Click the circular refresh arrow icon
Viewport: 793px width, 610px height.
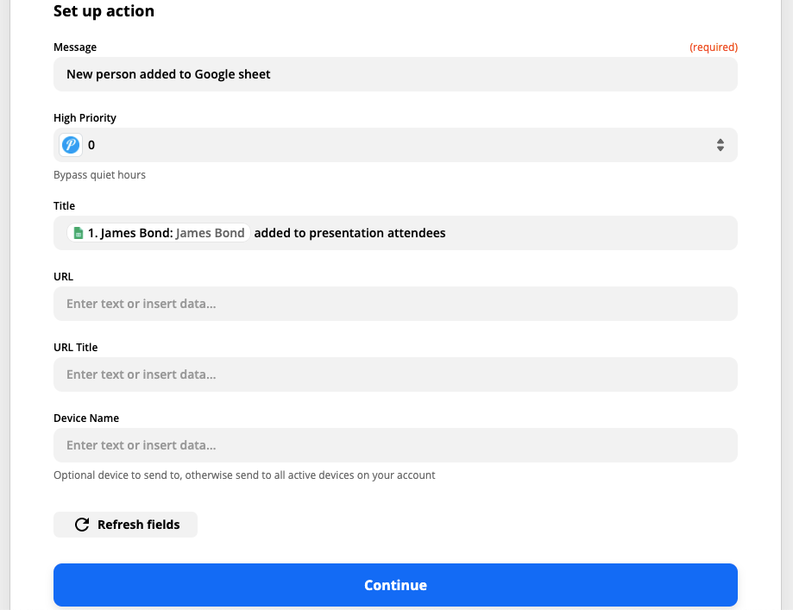pyautogui.click(x=82, y=525)
